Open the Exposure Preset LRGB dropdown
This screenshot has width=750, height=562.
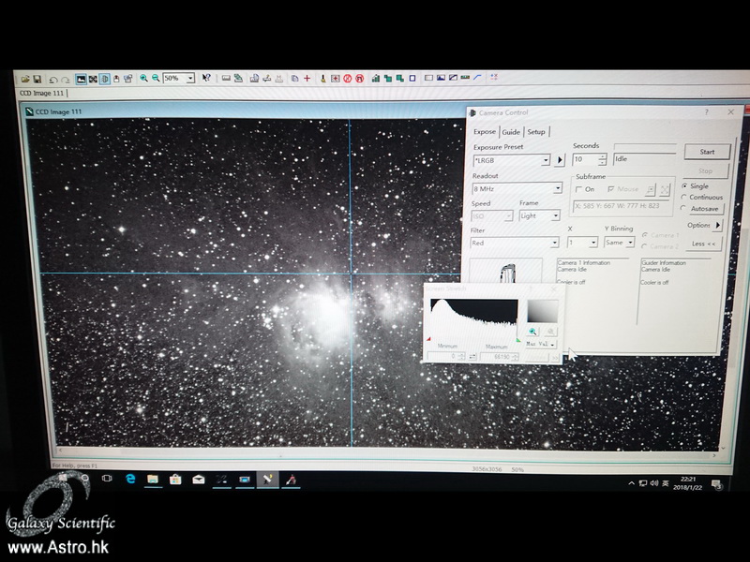(546, 160)
